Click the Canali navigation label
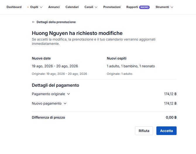The image size is (196, 154). coord(89,7)
